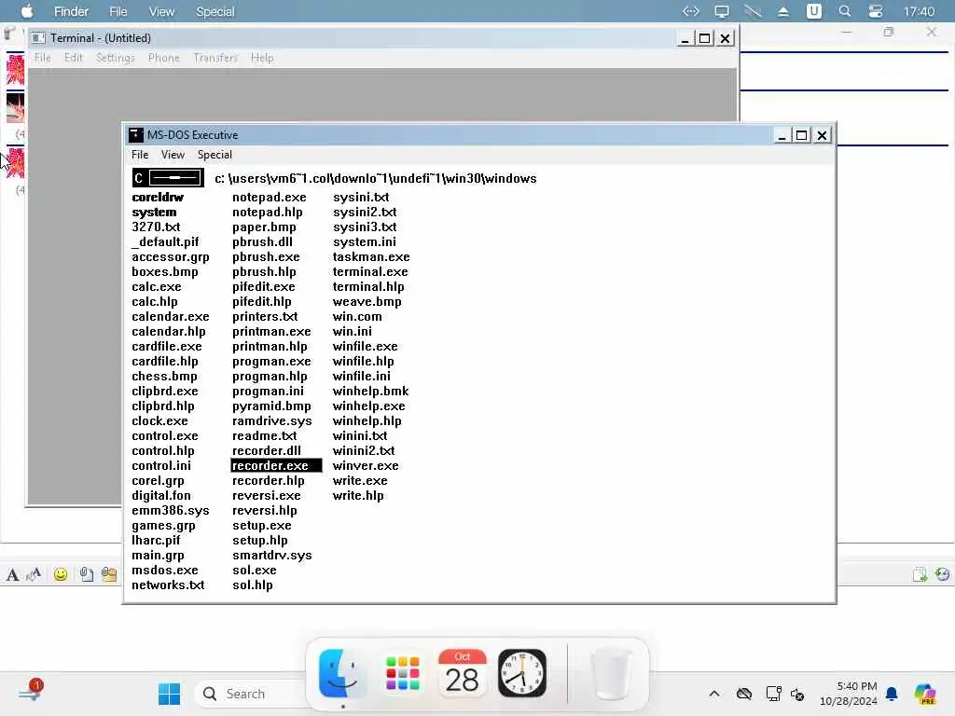The height and width of the screenshot is (716, 955).
Task: Select file msdos.exe
Action: 165,571
